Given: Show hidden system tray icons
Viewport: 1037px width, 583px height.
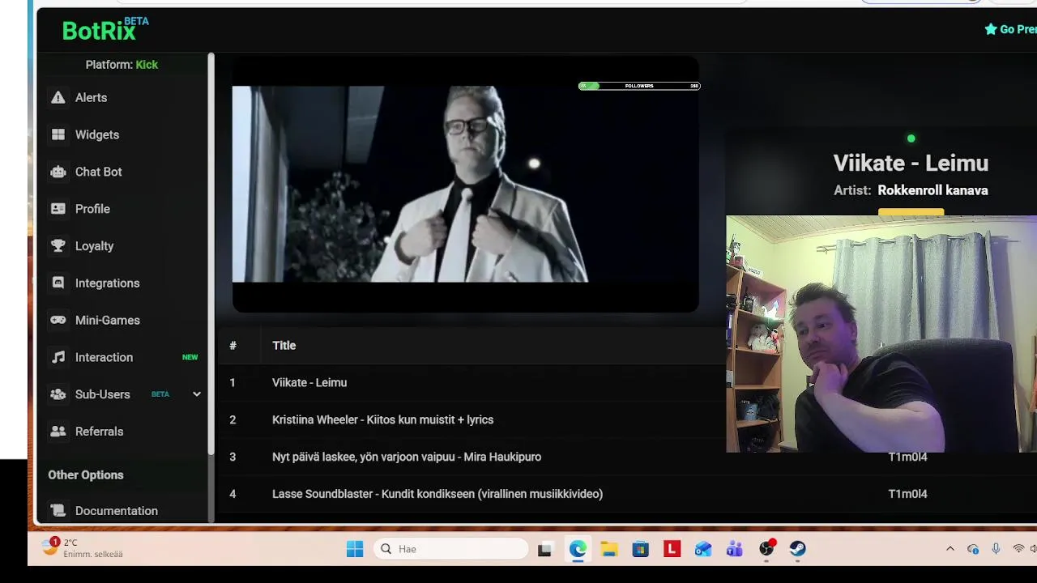Looking at the screenshot, I should tap(950, 549).
